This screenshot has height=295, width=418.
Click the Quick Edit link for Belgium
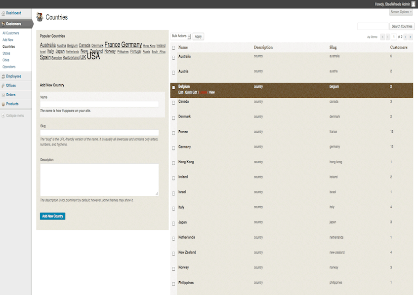191,92
